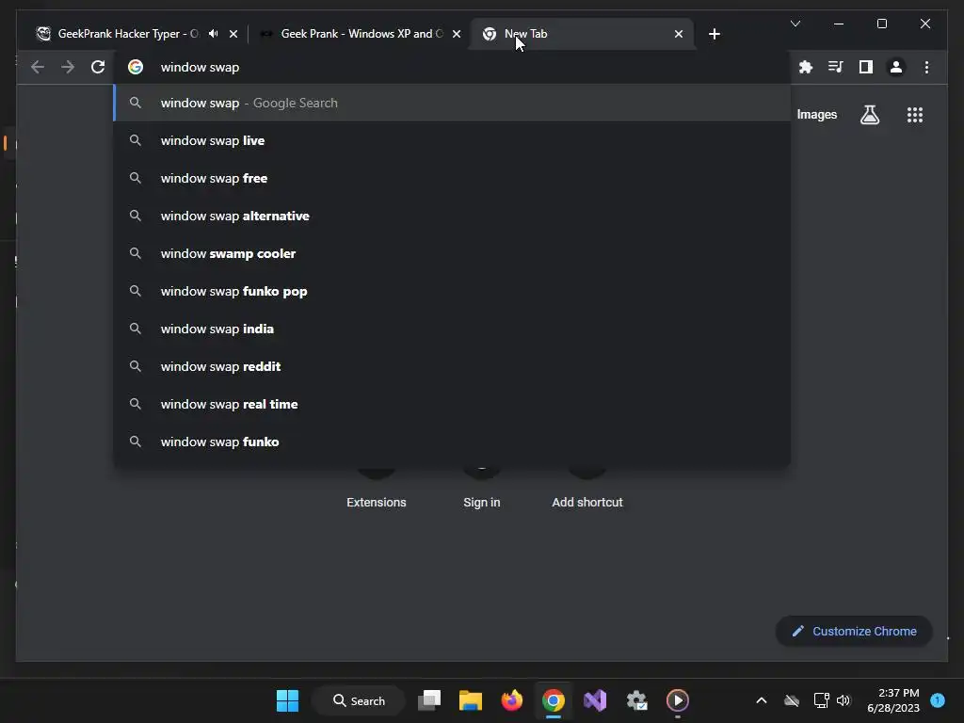The image size is (964, 723).
Task: Close the GeekPrank Hacker Typer tab
Action: 233,34
